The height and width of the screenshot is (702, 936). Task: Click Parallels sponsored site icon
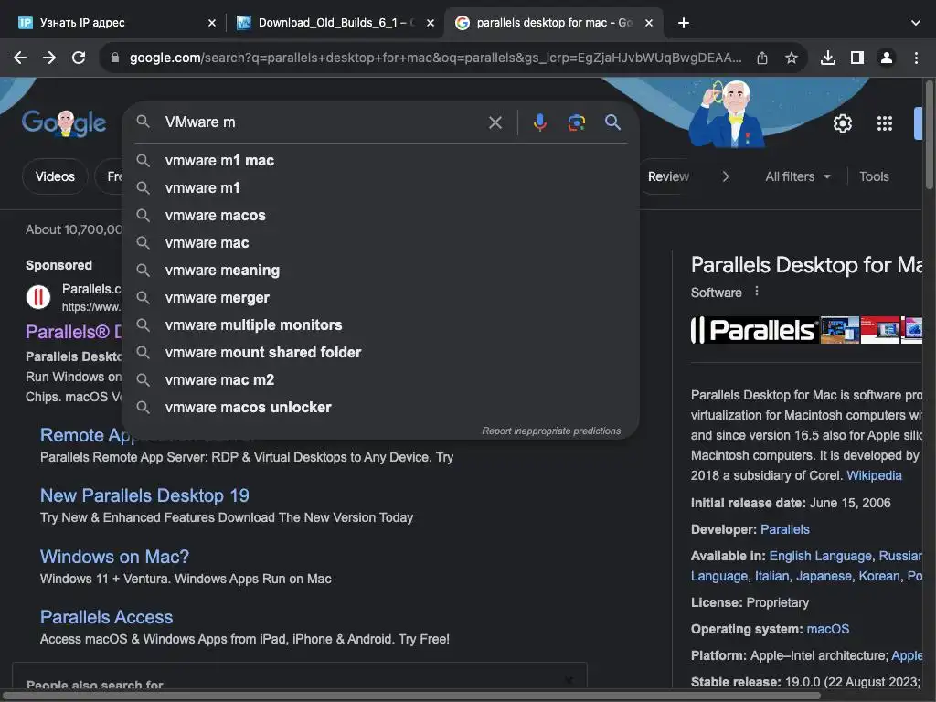pyautogui.click(x=38, y=297)
